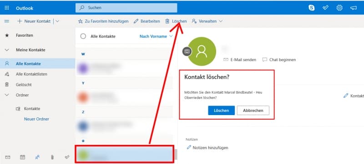The height and width of the screenshot is (164, 364).
Task: Open the To Do checkmark icon in header
Action: 325,8
